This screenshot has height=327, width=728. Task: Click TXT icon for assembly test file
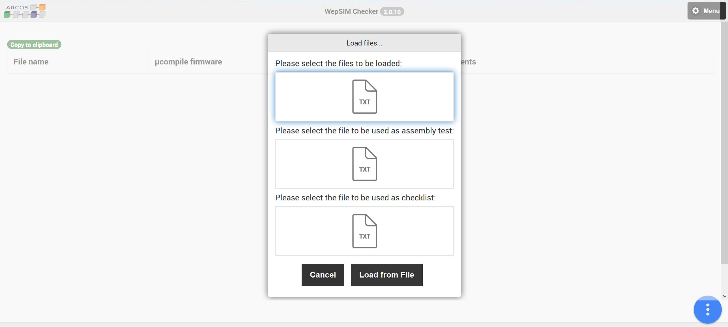pyautogui.click(x=364, y=164)
